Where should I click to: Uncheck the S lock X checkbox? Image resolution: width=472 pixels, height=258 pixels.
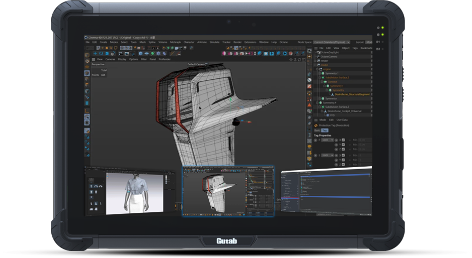(x=343, y=155)
